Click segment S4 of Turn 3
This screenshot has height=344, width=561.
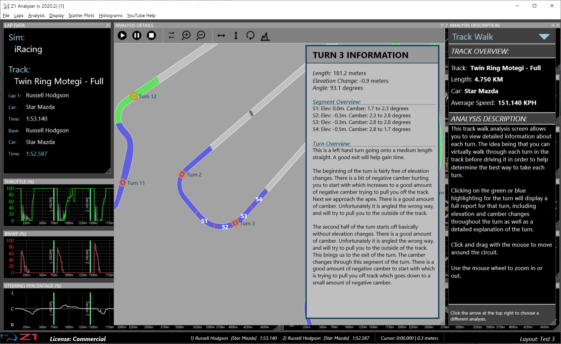(x=259, y=199)
